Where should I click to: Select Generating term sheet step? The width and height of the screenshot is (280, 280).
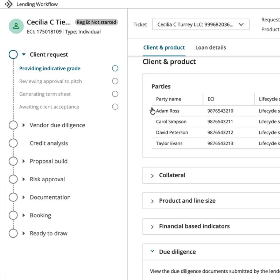pos(45,94)
